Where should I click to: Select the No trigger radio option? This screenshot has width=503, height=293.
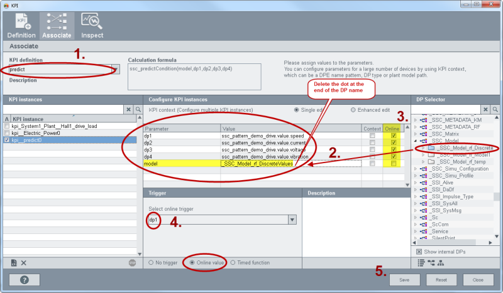[x=151, y=262]
